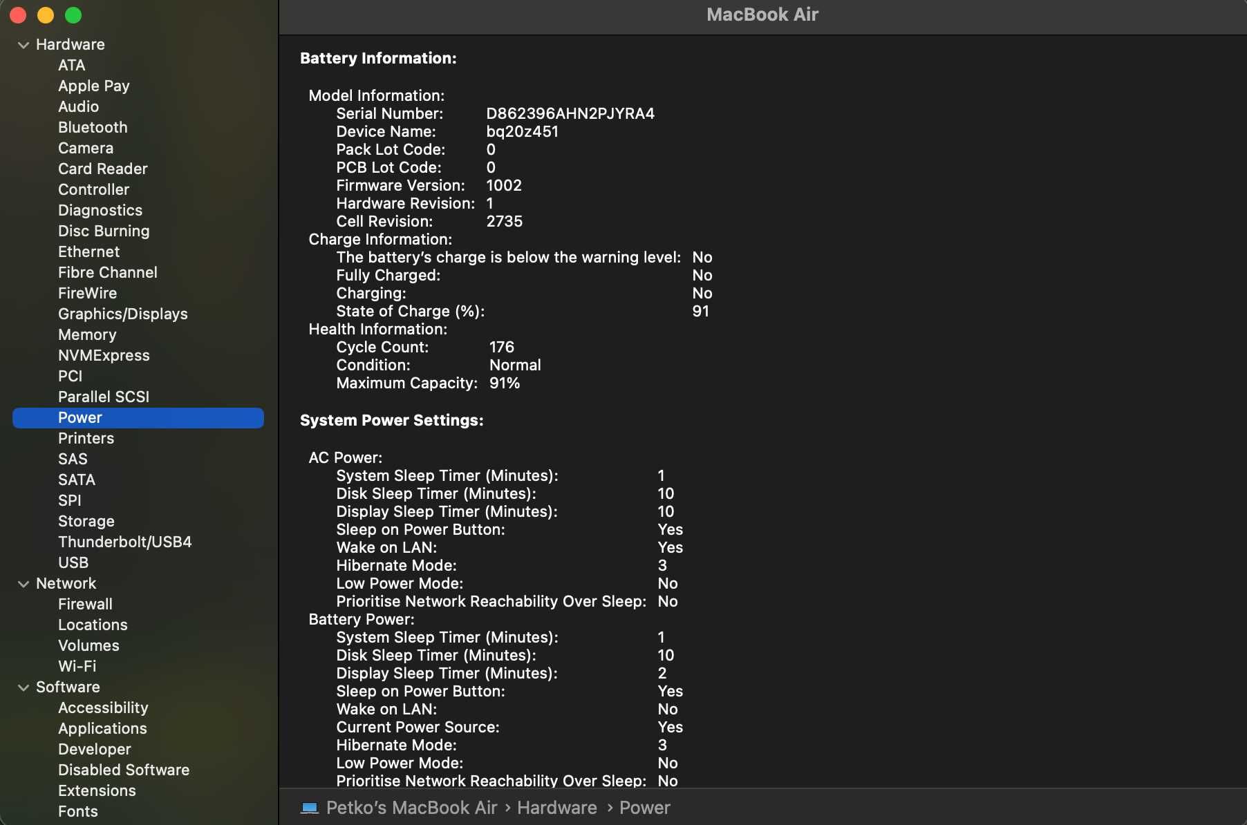Open Disc Burning in the sidebar
Image resolution: width=1247 pixels, height=825 pixels.
(x=104, y=231)
